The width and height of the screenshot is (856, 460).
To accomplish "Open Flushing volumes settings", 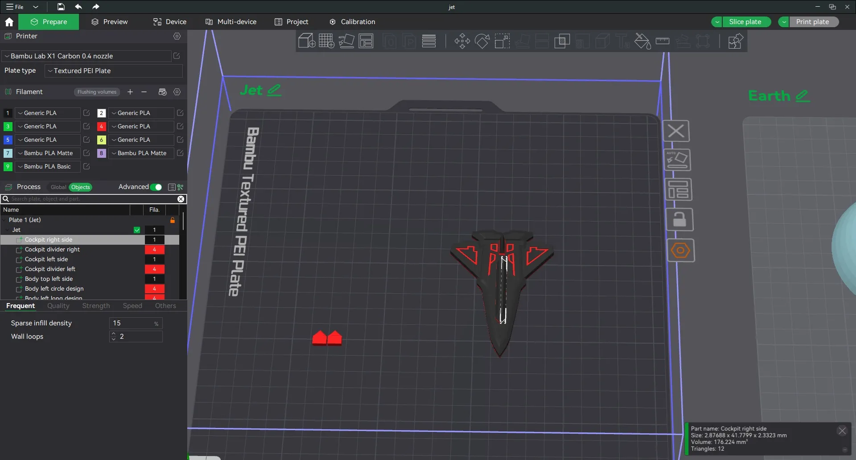I will (97, 92).
